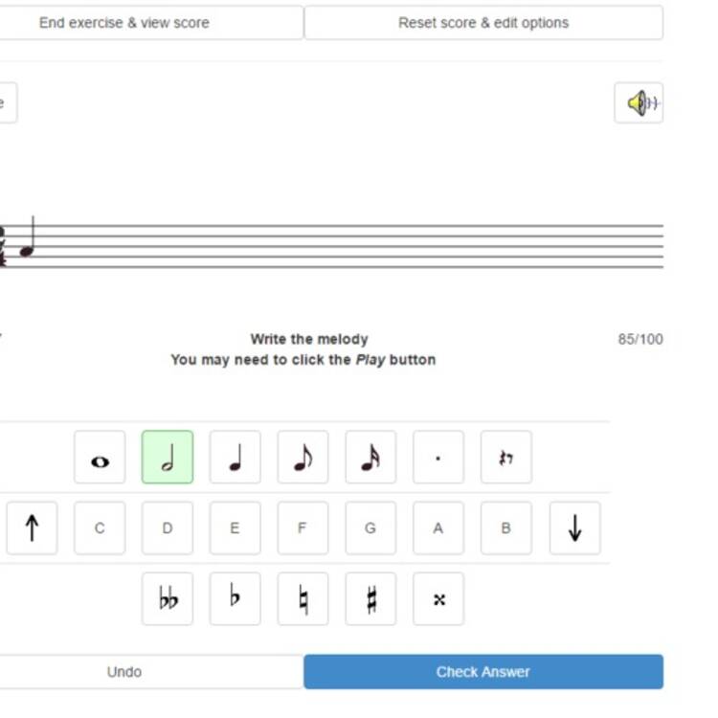This screenshot has height=718, width=718.
Task: Click Check Answer
Action: coord(483,671)
